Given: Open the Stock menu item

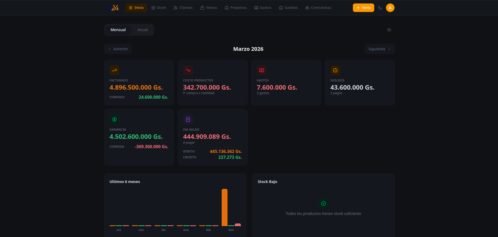Looking at the screenshot, I should 159,8.
